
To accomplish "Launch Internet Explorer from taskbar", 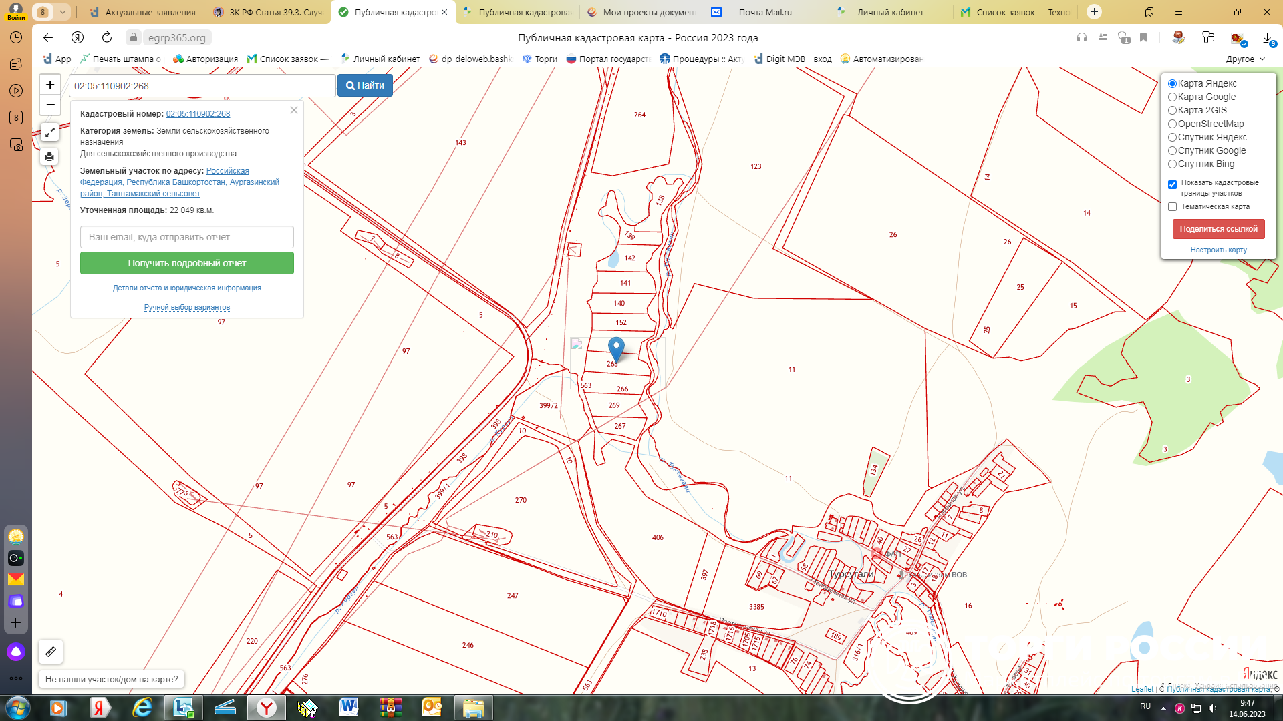I will pos(142,708).
